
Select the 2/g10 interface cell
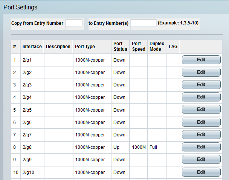pos(32,172)
